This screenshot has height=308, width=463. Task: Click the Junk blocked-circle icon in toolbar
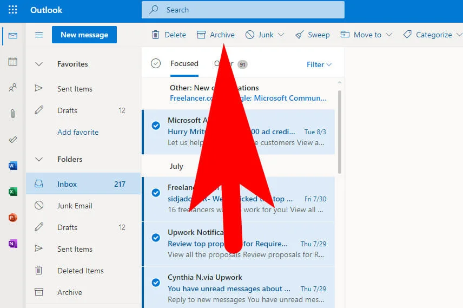coord(250,35)
